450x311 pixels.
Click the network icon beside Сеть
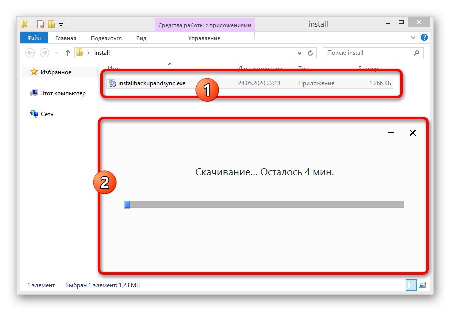coord(34,114)
